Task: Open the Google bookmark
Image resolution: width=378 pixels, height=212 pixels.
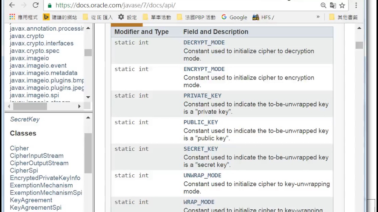Action: pos(234,17)
